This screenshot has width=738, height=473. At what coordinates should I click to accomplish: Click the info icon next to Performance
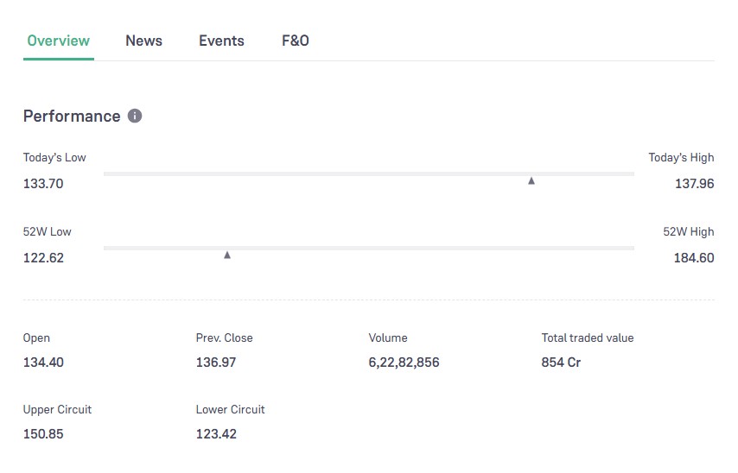tap(135, 116)
